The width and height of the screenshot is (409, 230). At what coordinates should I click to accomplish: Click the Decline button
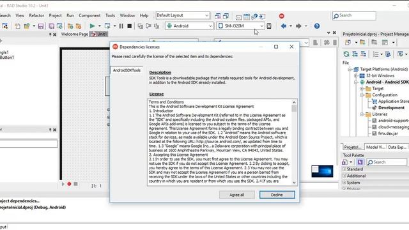tap(277, 195)
